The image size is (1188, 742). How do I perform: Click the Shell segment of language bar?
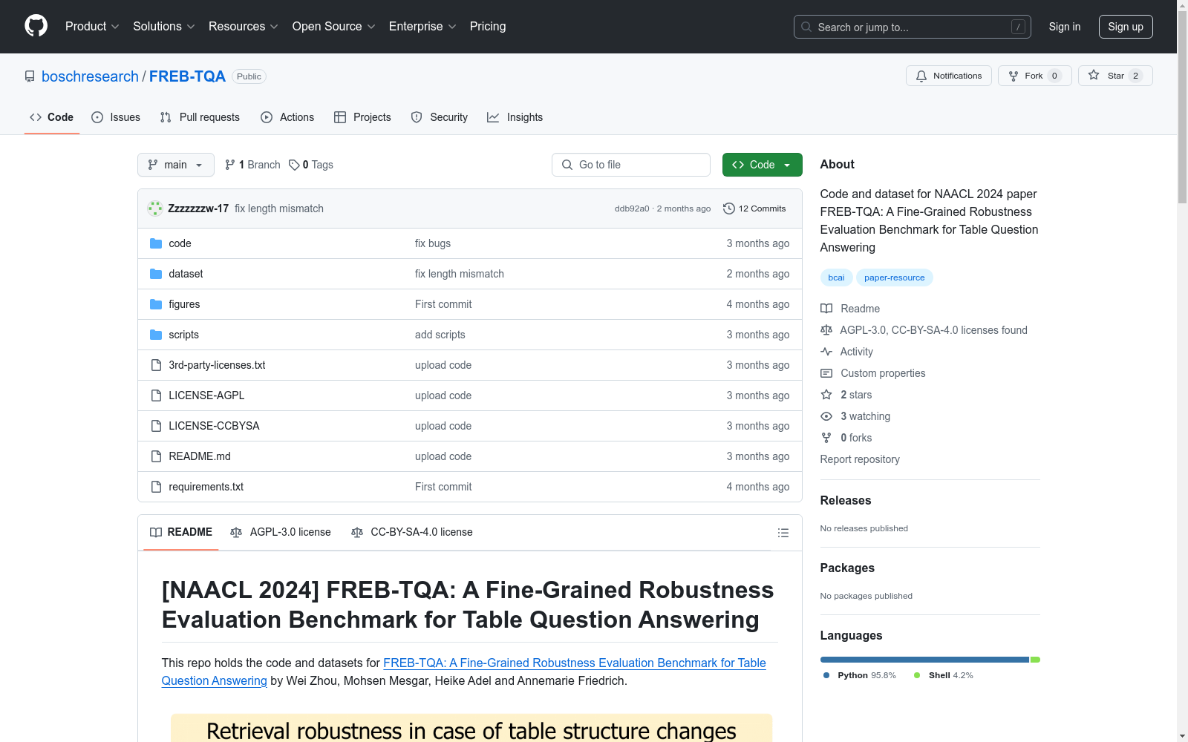(1035, 660)
